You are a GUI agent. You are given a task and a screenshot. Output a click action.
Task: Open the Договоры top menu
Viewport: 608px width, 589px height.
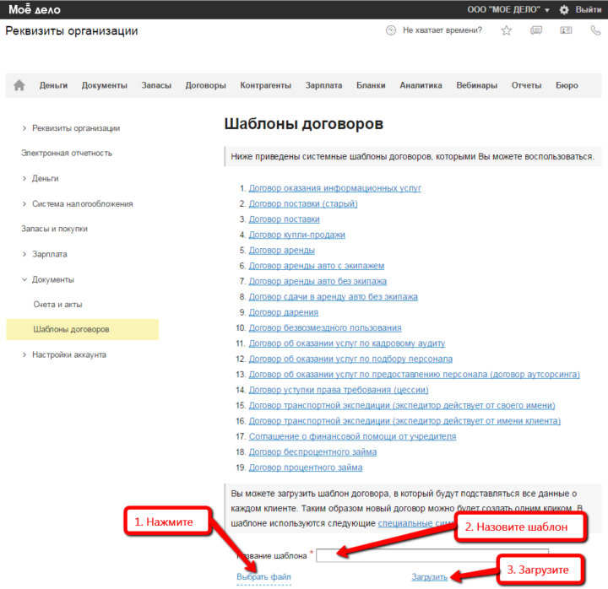tap(205, 85)
